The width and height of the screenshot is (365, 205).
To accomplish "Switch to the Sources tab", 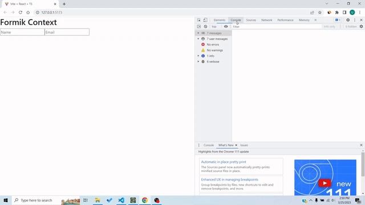I will (251, 20).
